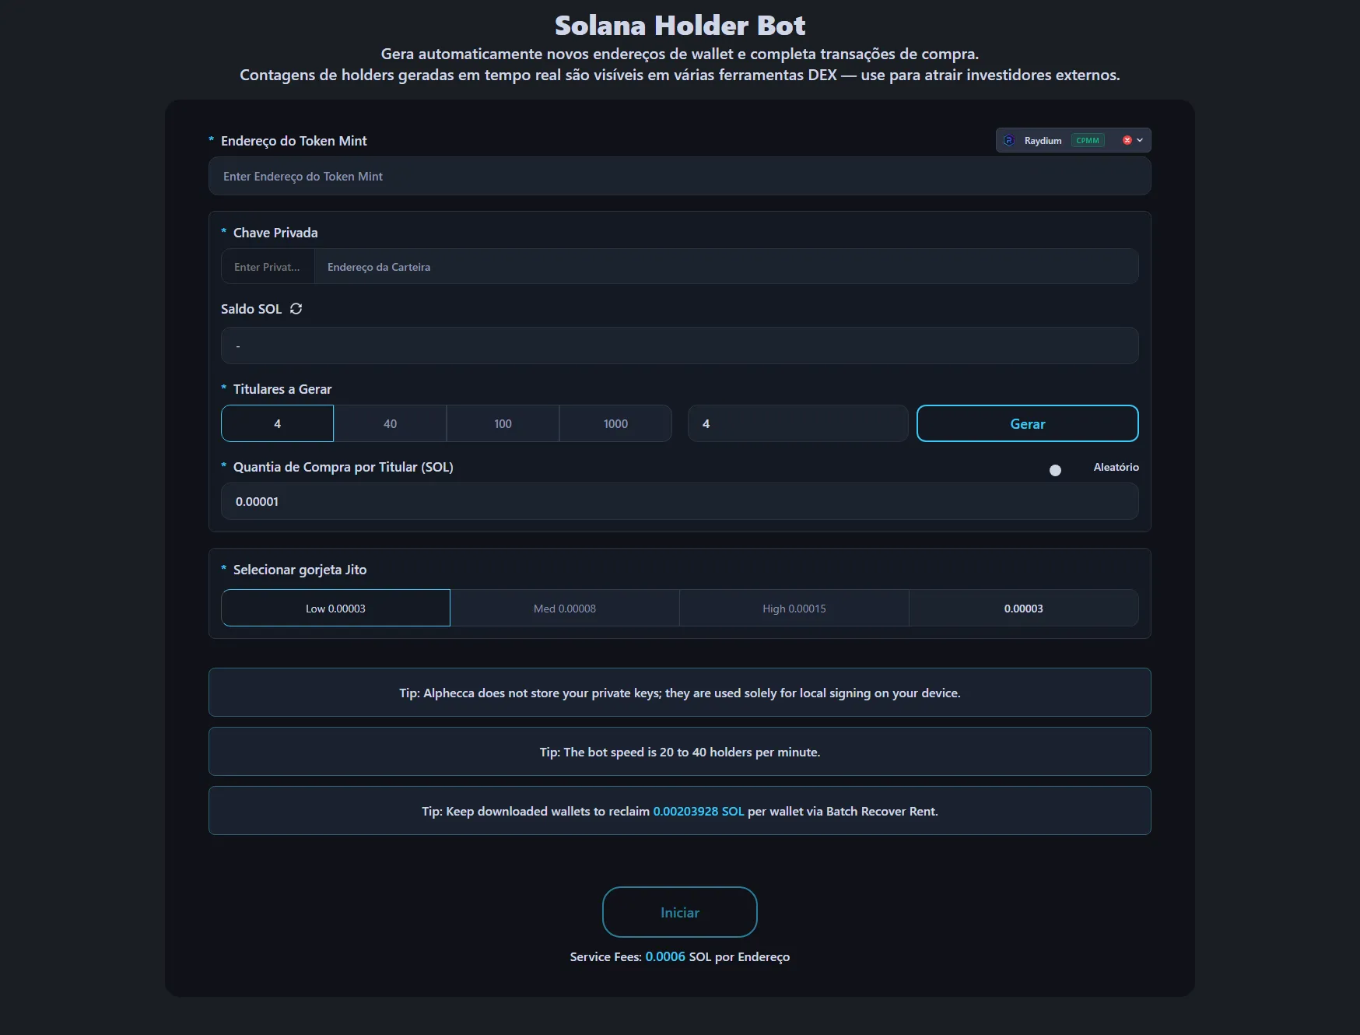The width and height of the screenshot is (1360, 1035).
Task: Click the Enter Private key field
Action: point(267,266)
